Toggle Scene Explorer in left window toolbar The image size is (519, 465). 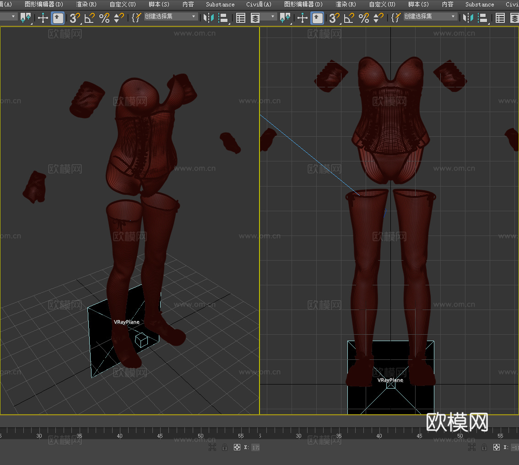tap(241, 18)
